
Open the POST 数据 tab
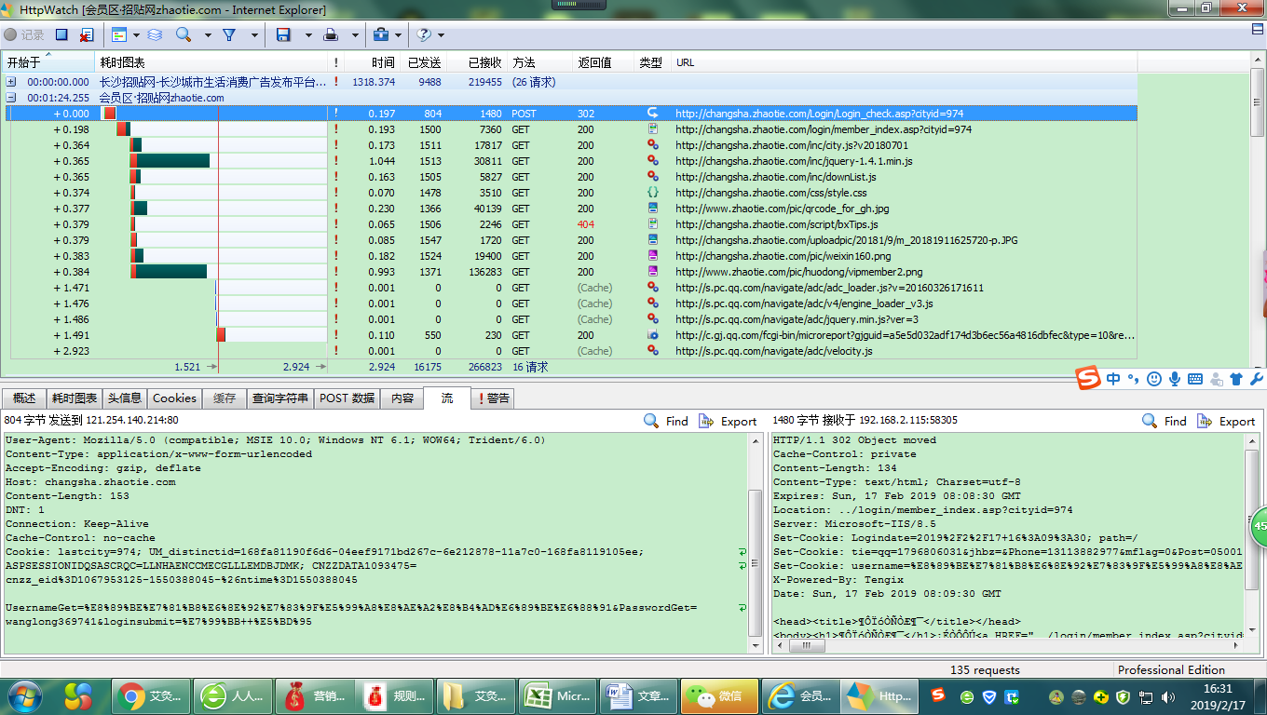pos(347,398)
